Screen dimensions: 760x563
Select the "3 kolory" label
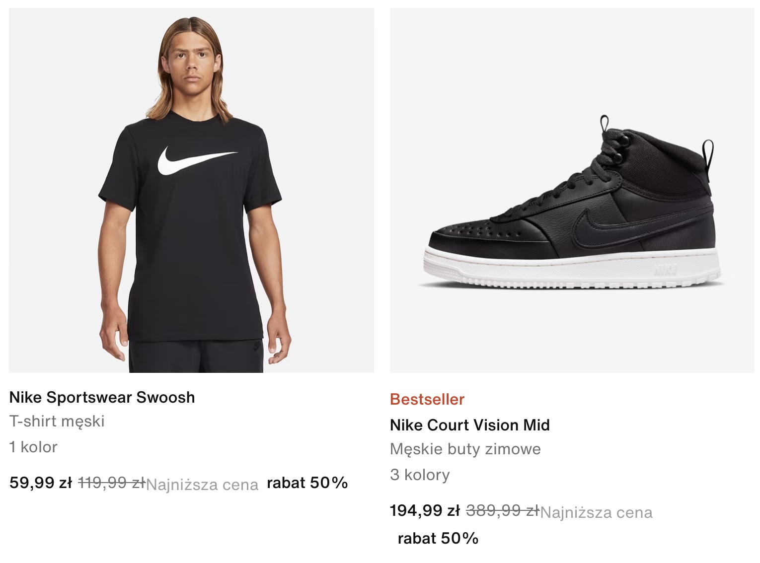click(x=420, y=475)
